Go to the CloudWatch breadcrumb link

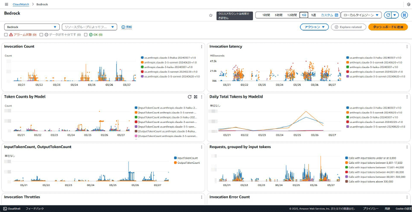click(x=21, y=4)
